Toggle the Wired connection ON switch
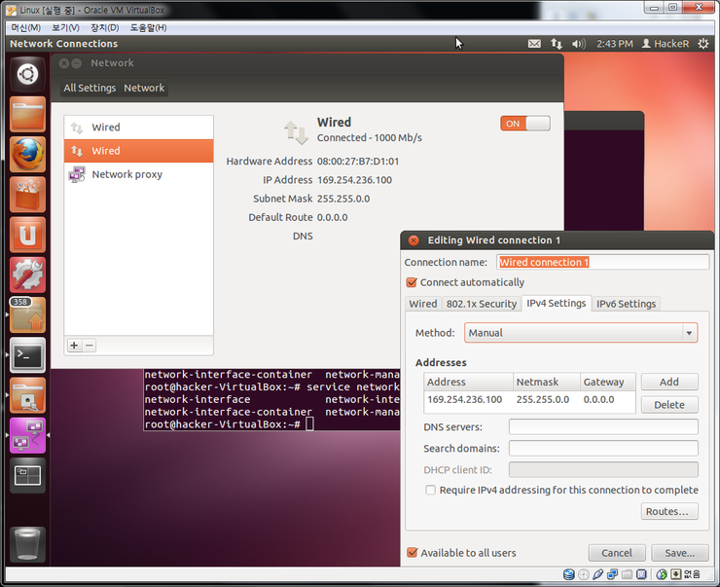This screenshot has width=720, height=587. (525, 123)
